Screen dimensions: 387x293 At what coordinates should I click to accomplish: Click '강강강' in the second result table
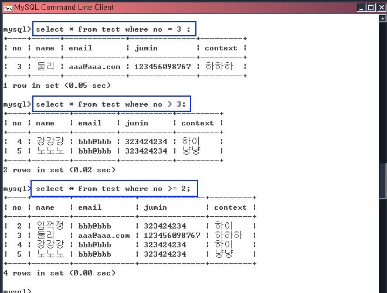[50, 141]
